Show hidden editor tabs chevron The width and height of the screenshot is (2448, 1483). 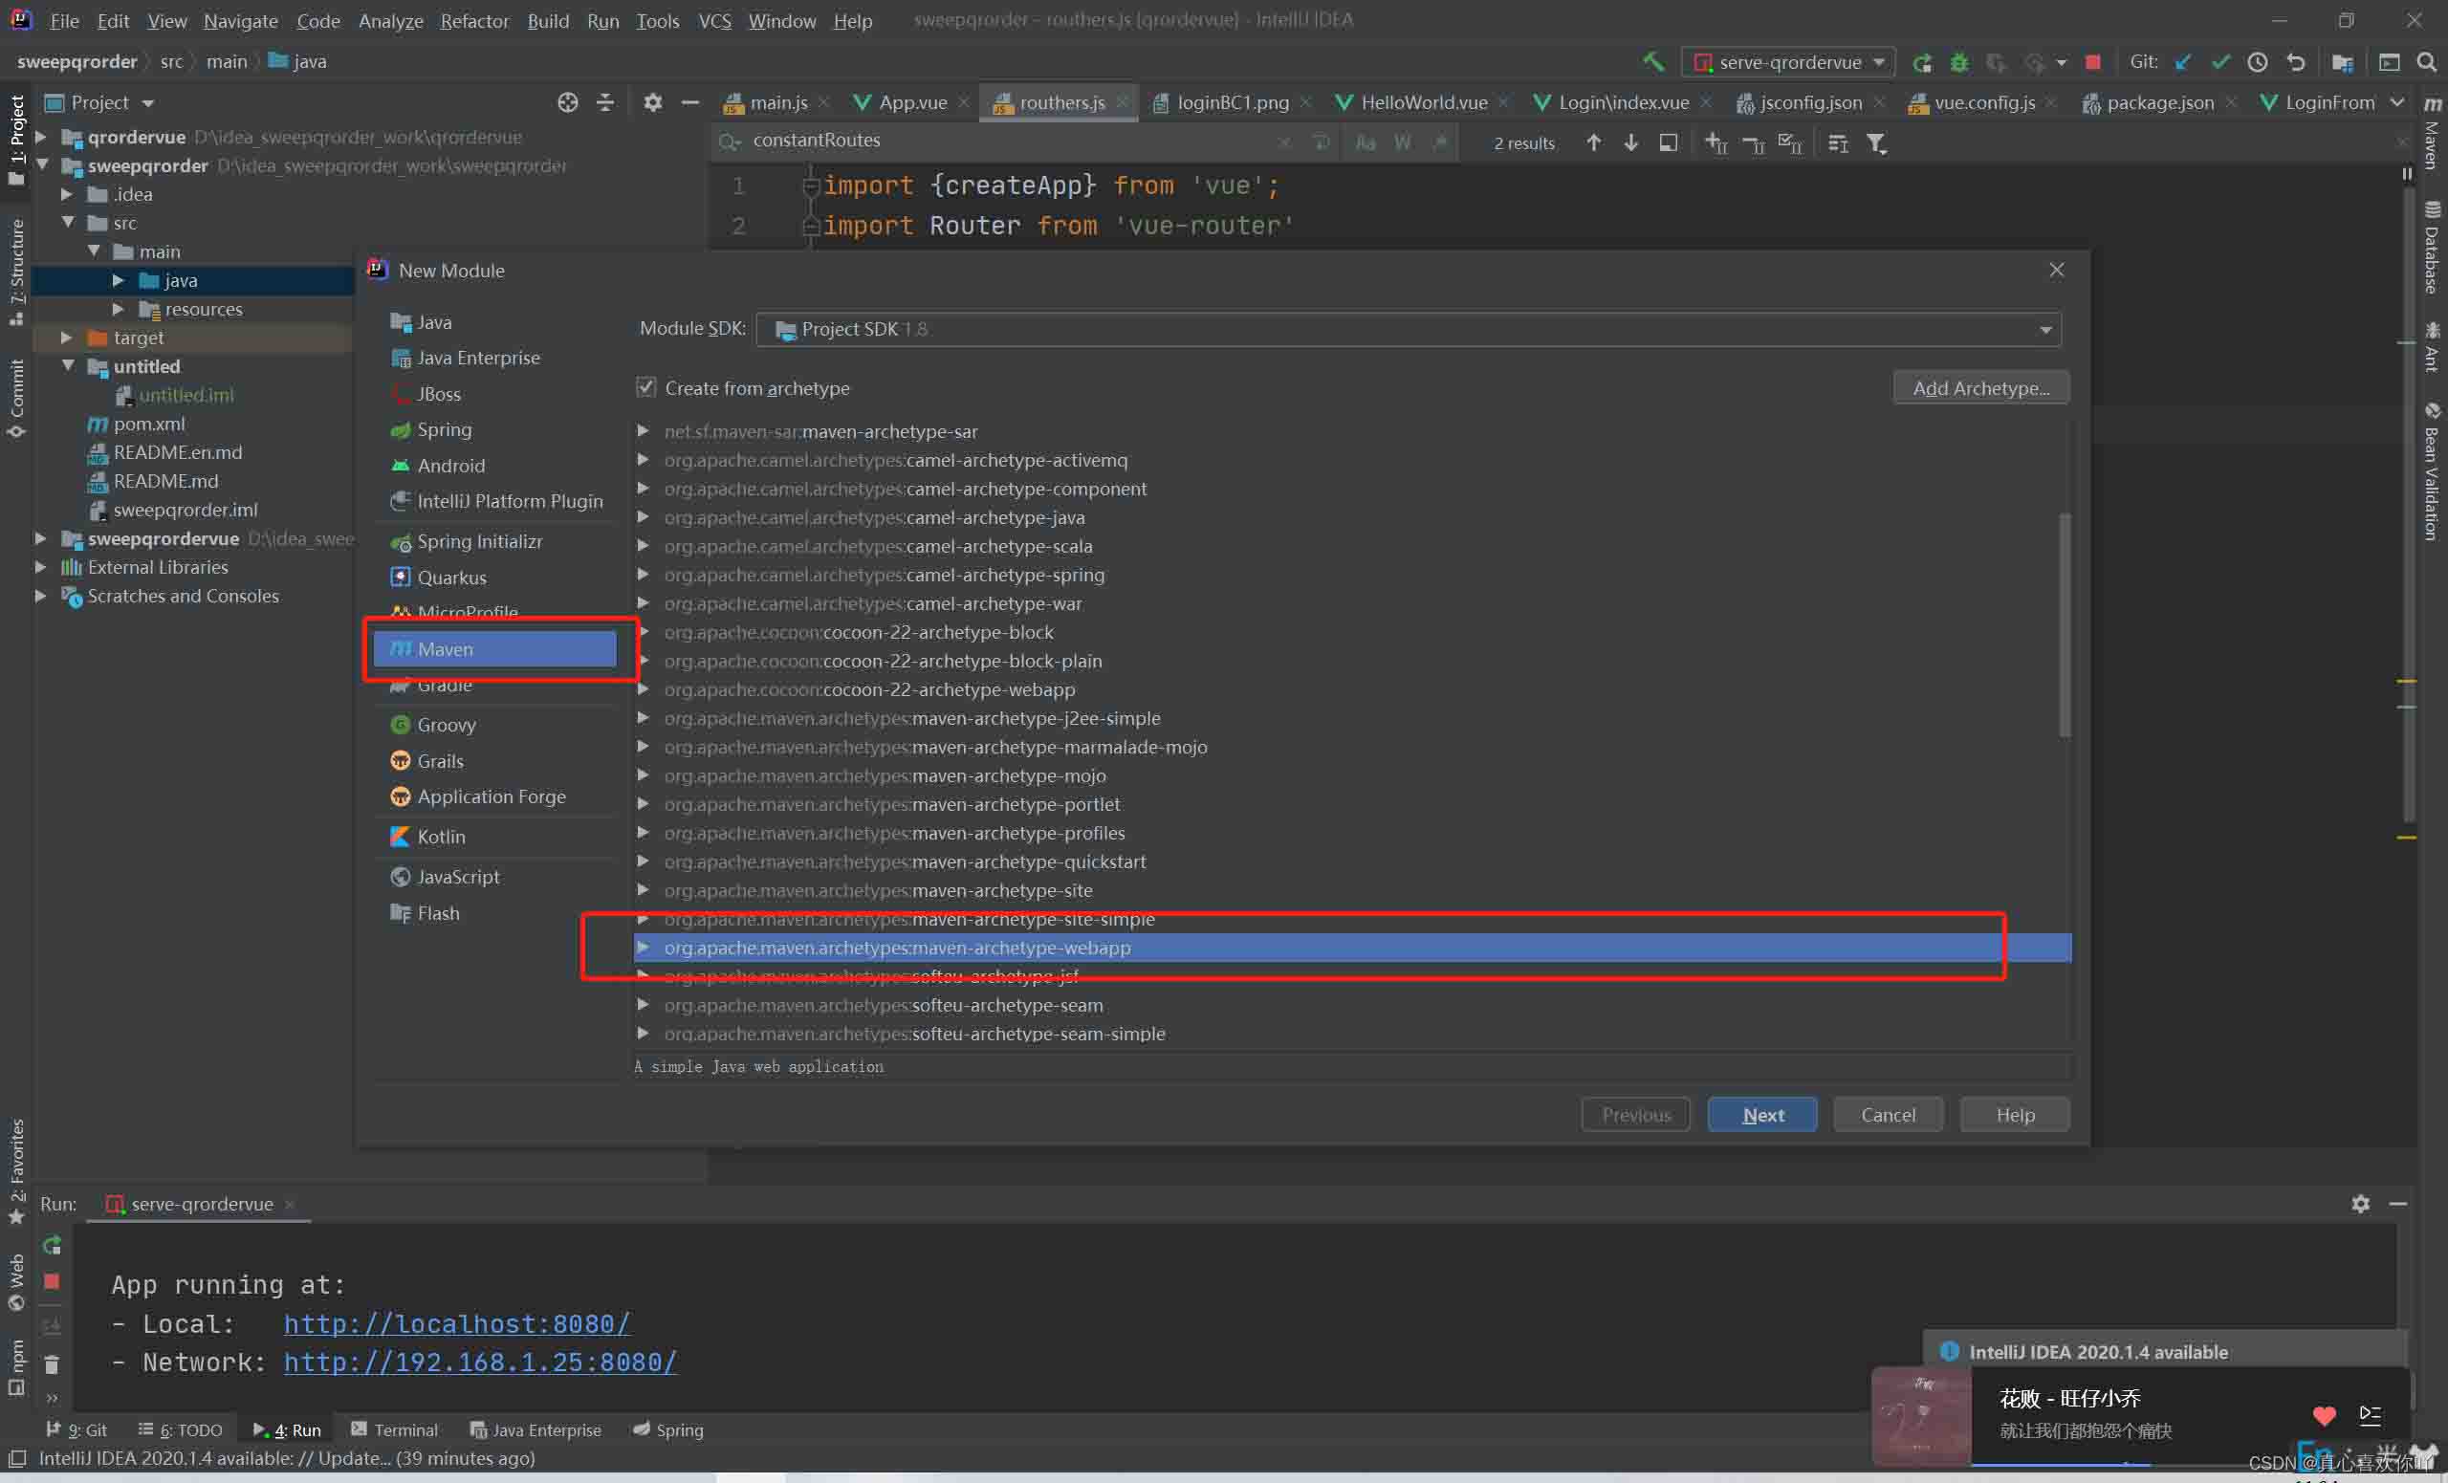[2397, 102]
